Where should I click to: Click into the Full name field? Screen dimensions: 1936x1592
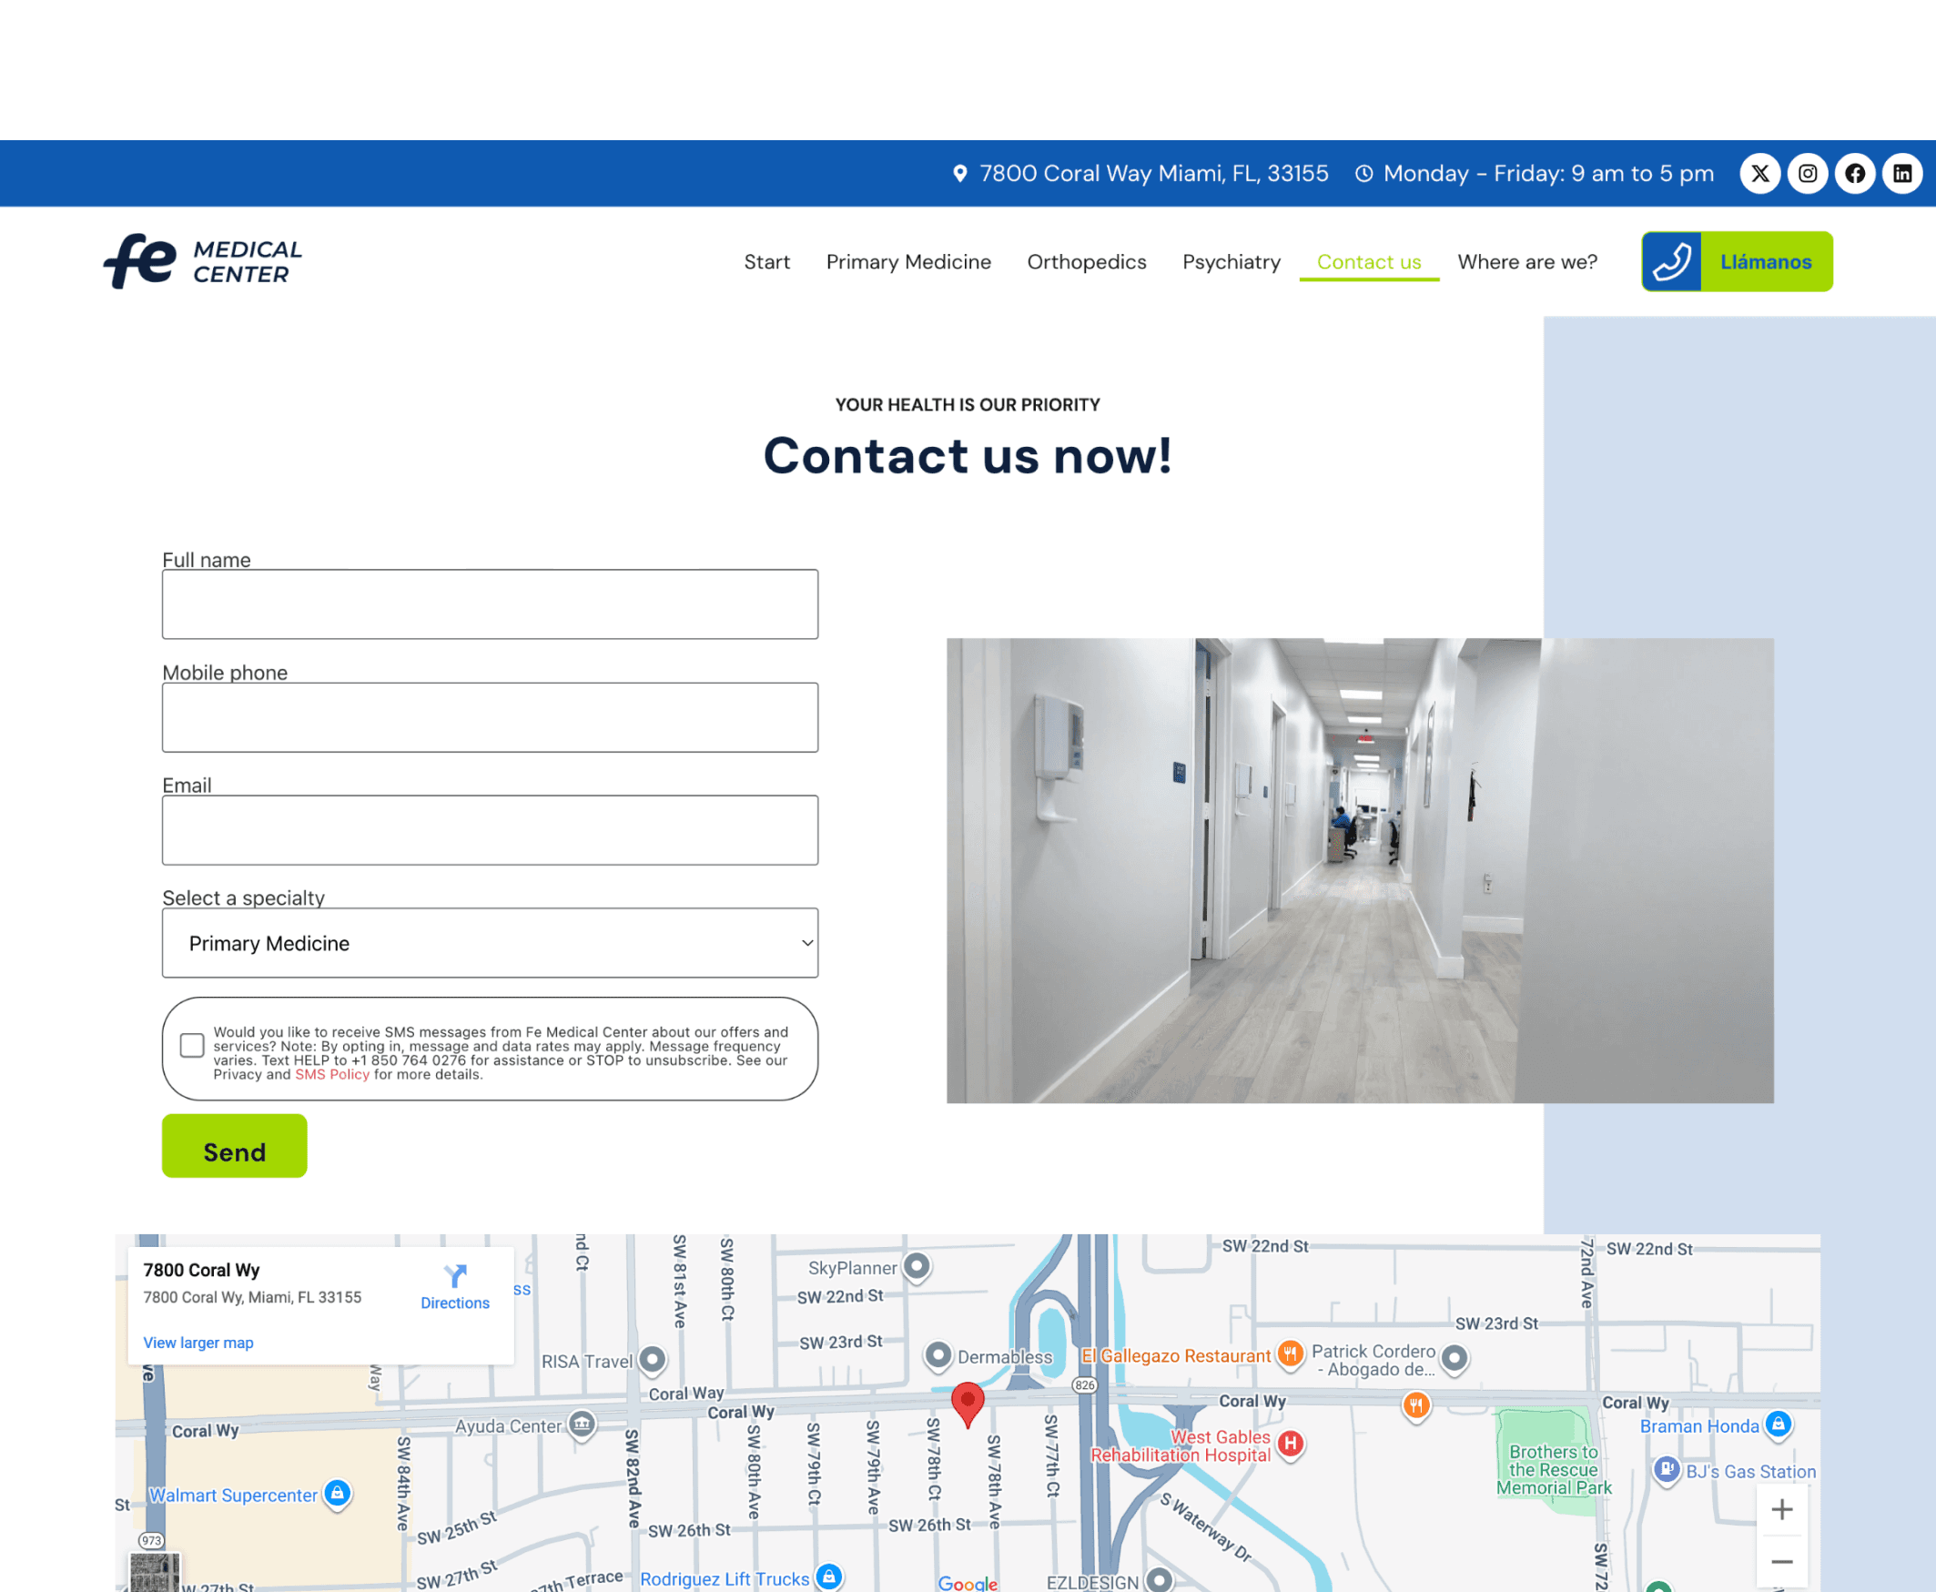point(490,604)
